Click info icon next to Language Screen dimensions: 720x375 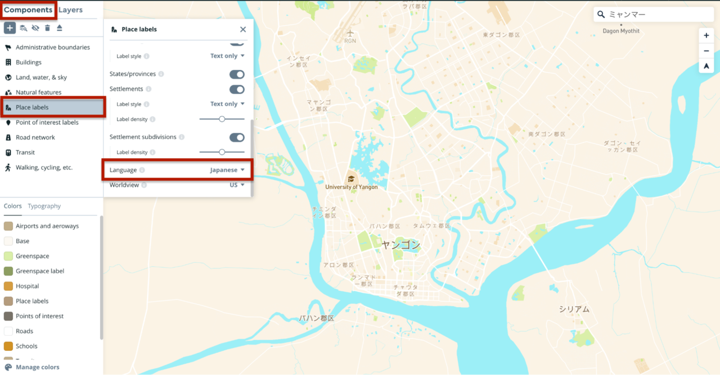click(x=142, y=170)
